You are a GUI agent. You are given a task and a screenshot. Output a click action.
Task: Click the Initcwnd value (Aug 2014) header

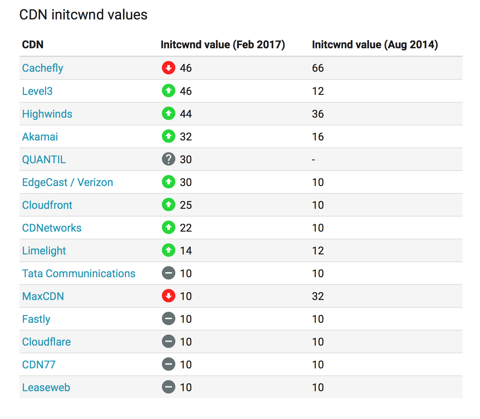point(375,45)
